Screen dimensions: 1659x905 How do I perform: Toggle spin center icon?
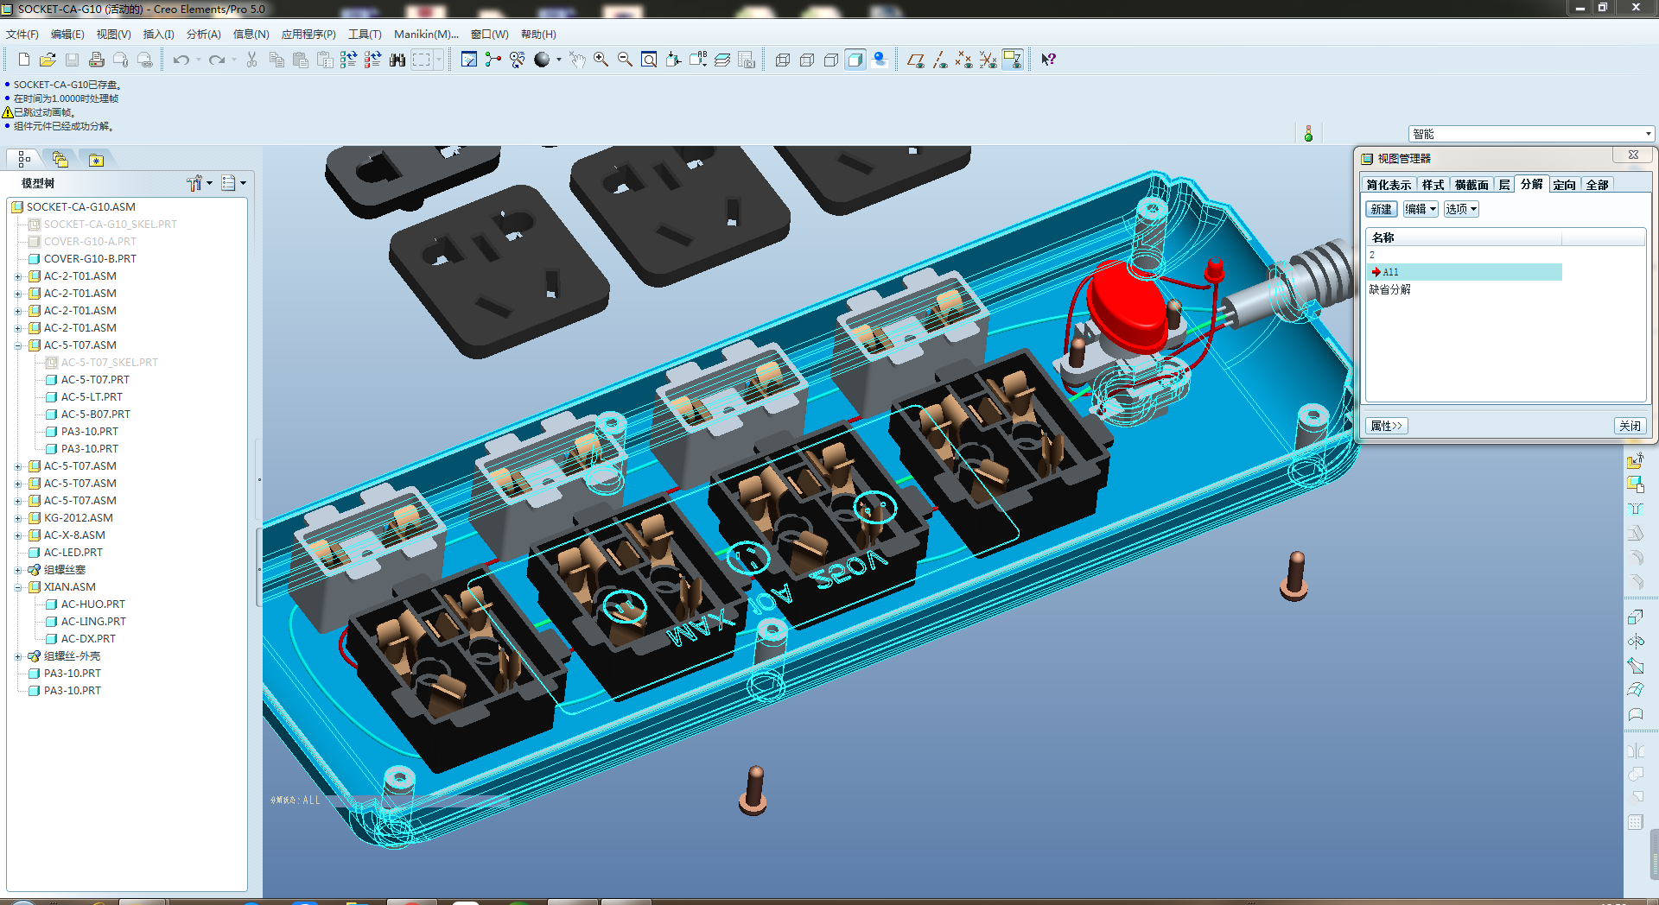pos(493,60)
